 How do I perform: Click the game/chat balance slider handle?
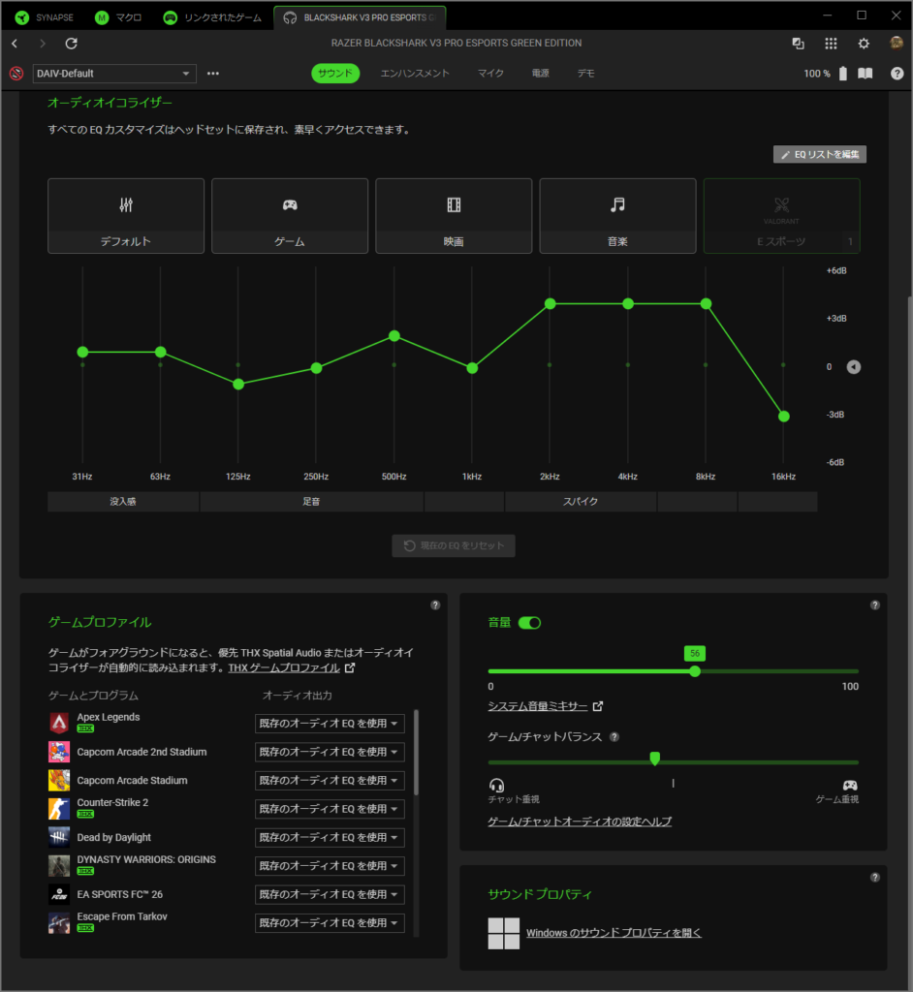click(655, 759)
